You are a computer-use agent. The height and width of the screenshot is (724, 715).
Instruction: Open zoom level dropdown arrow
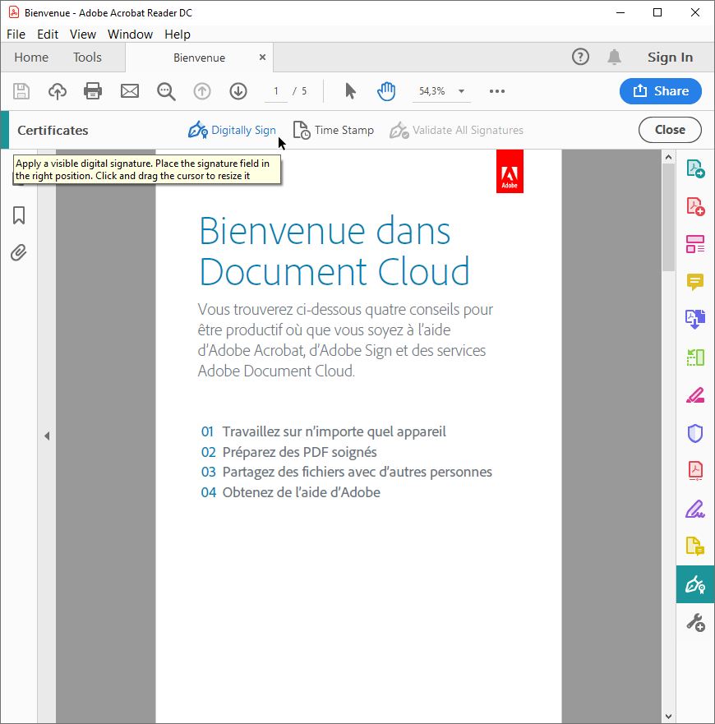[461, 91]
